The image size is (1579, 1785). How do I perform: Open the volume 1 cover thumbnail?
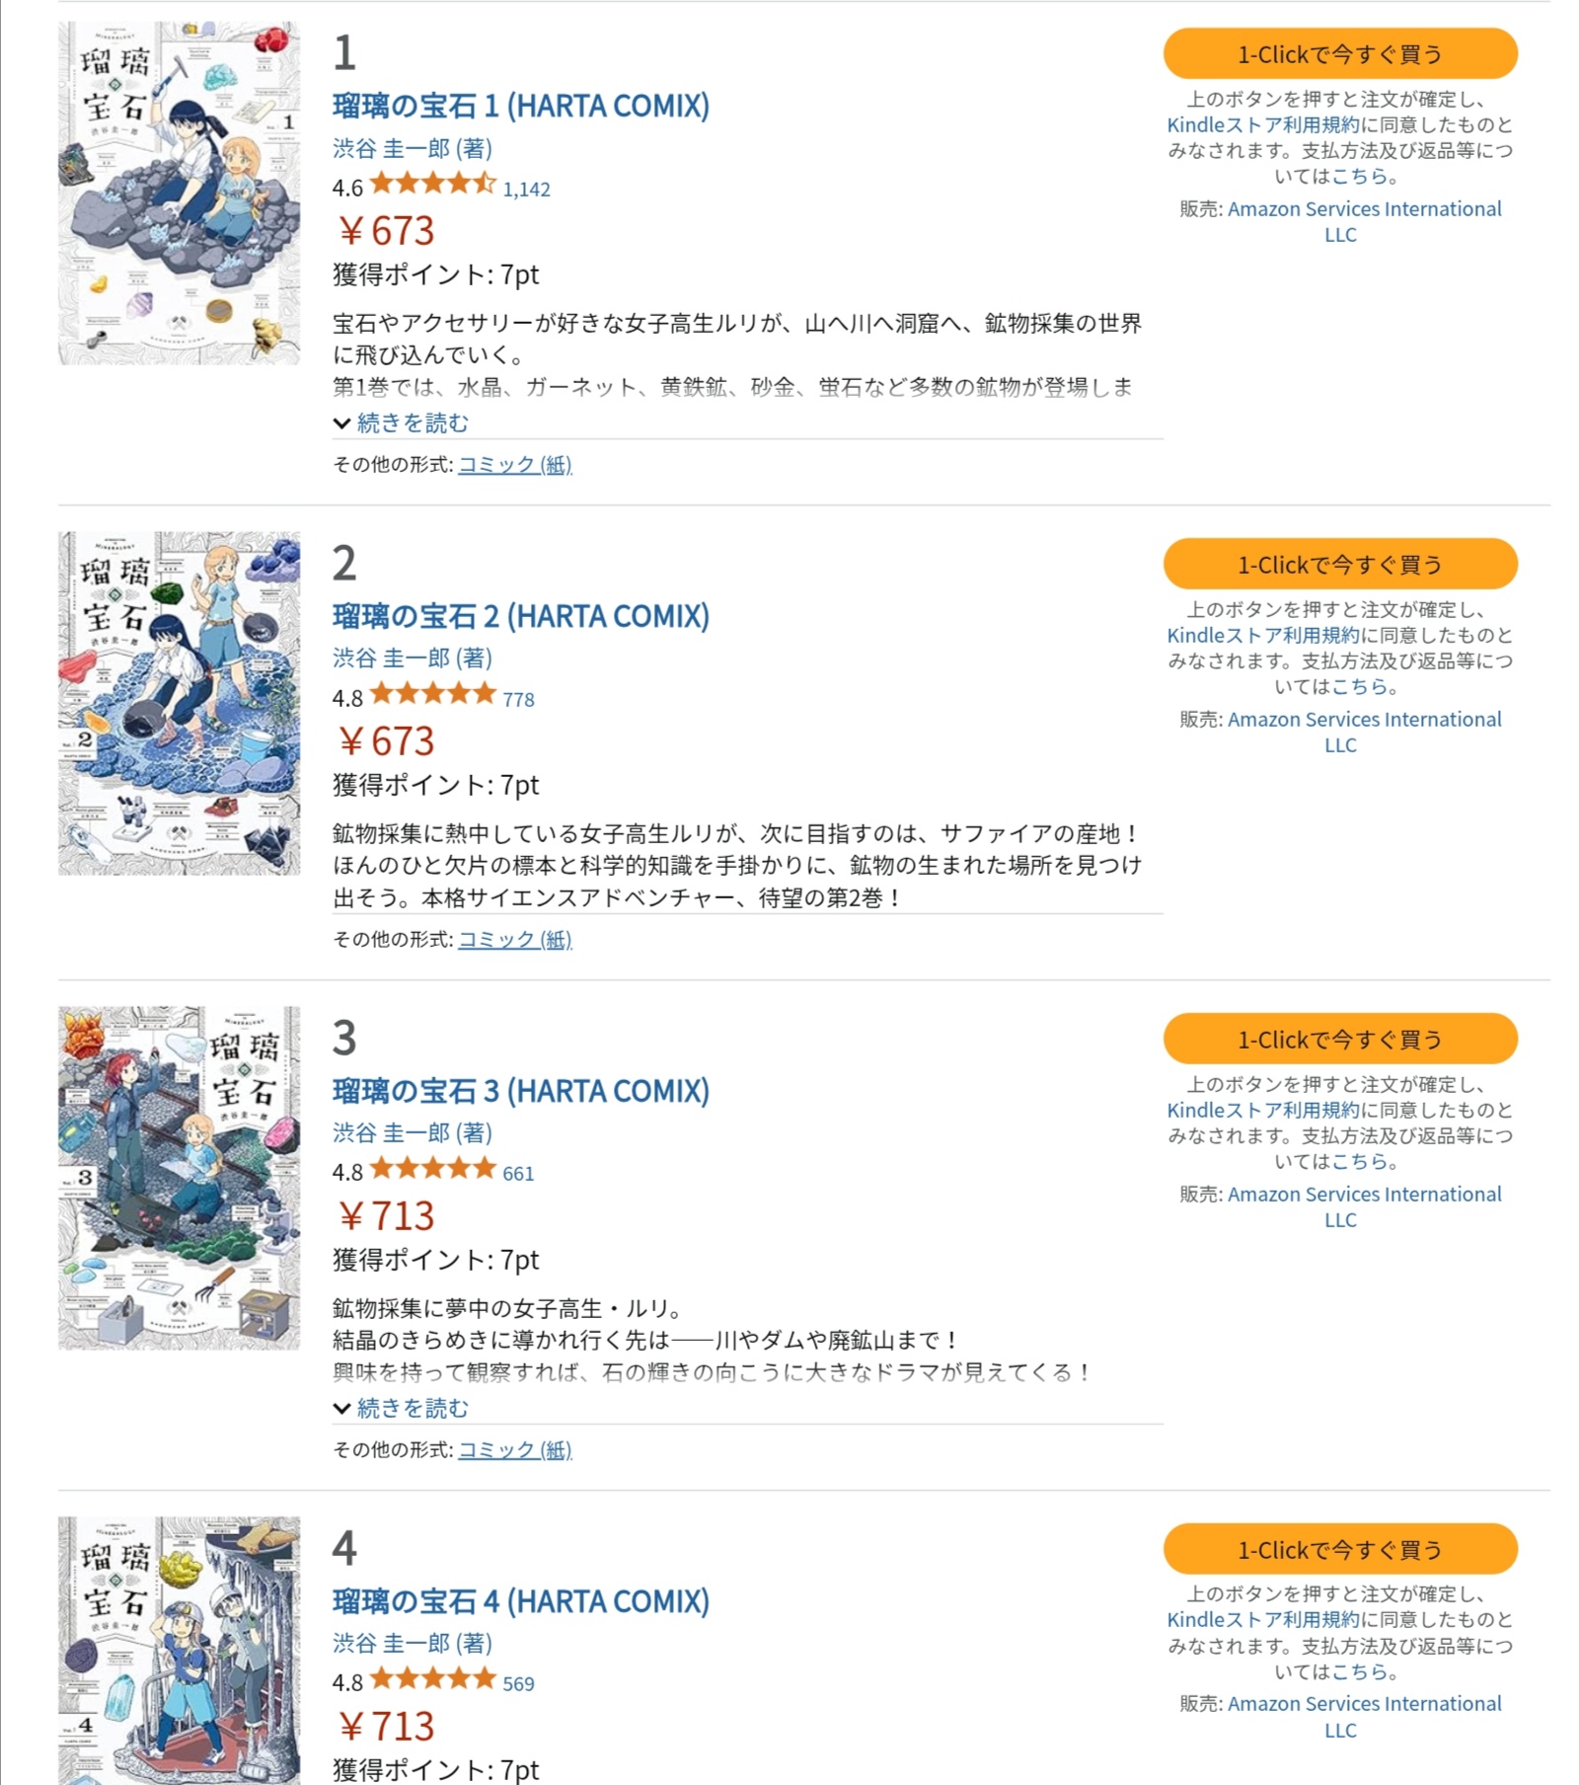[179, 194]
